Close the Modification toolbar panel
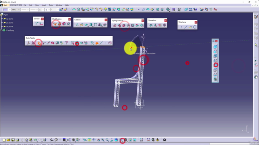259x145 pixels. (70, 19)
